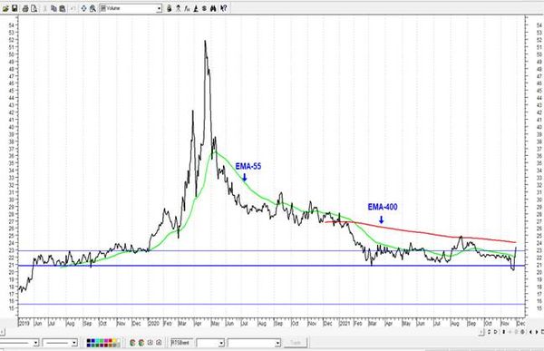Click the paste icon in the top toolbar
The height and width of the screenshot is (351, 544).
tap(62, 8)
